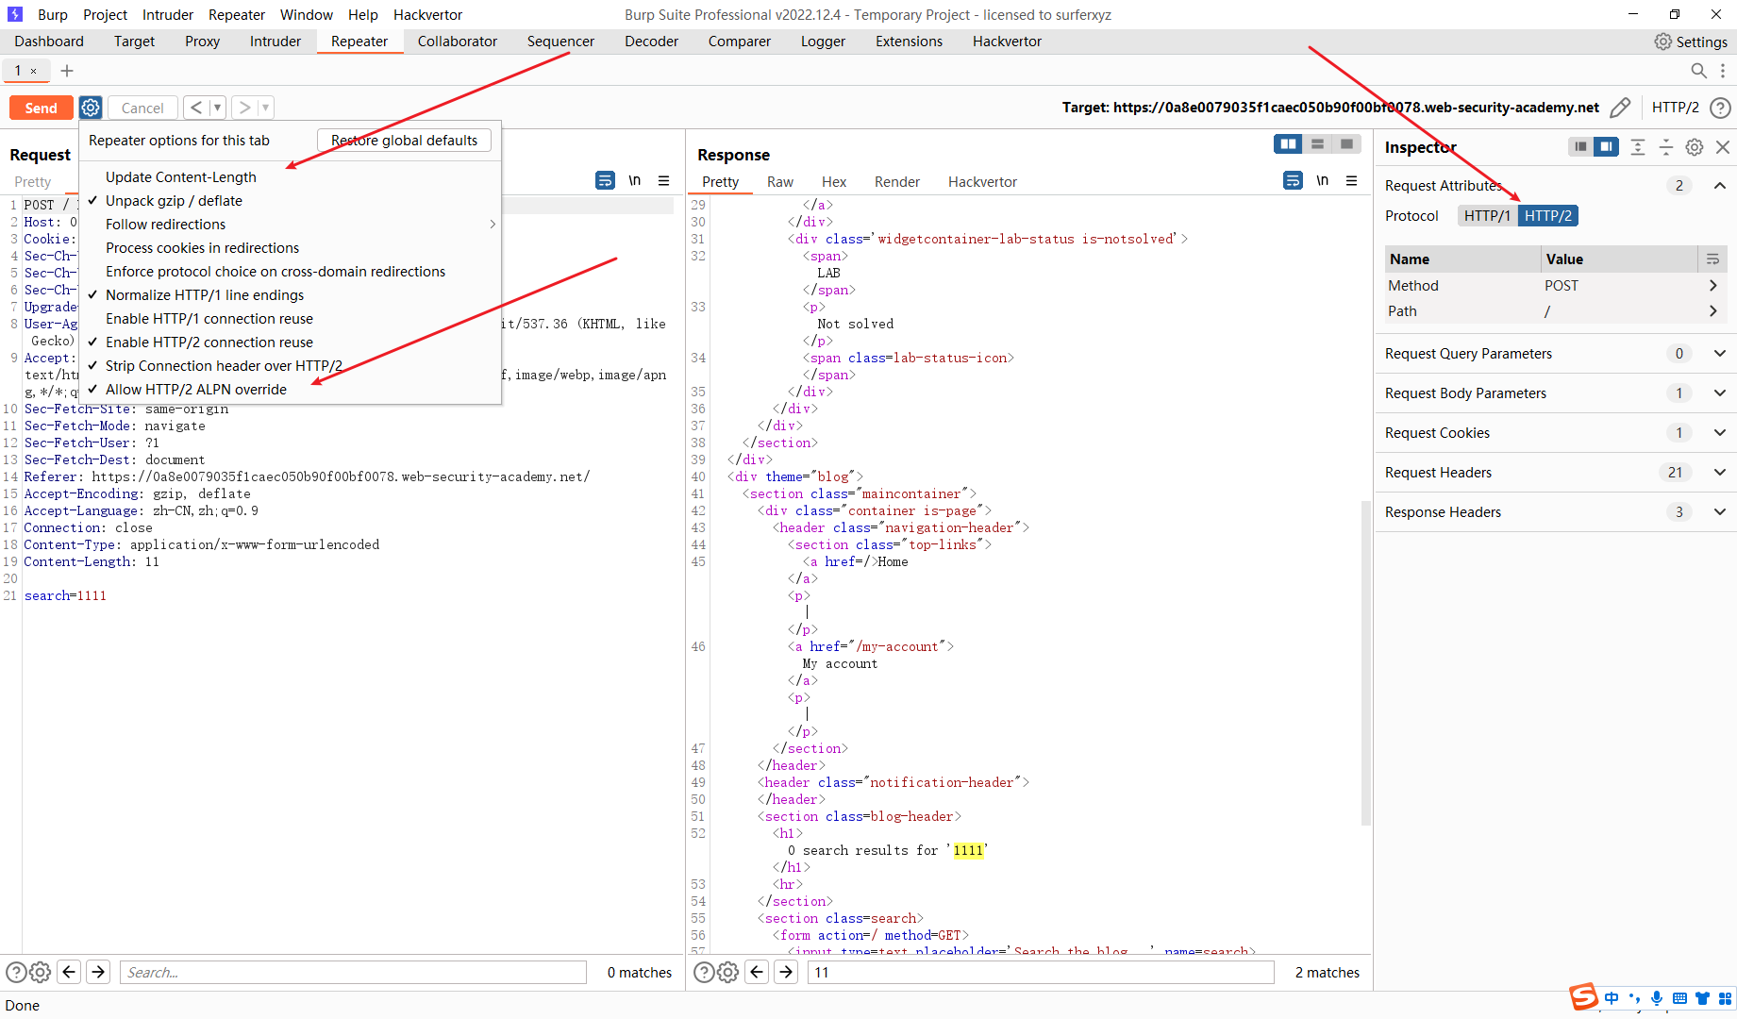Open request search help icon

click(16, 972)
